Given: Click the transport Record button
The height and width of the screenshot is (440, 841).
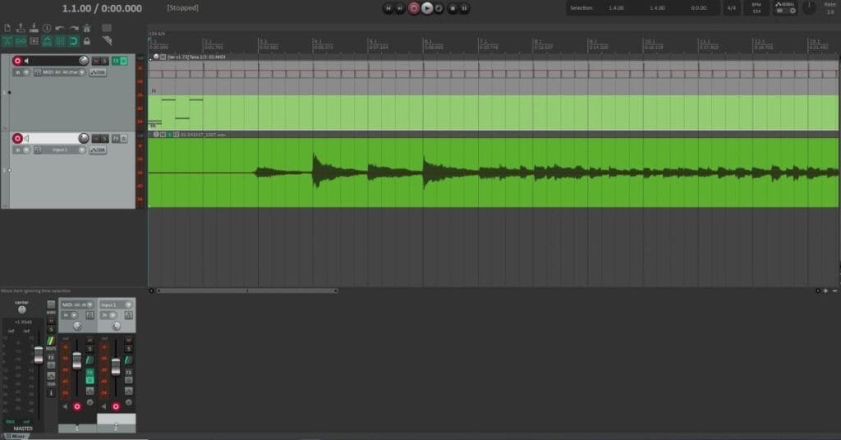Looking at the screenshot, I should tap(414, 8).
